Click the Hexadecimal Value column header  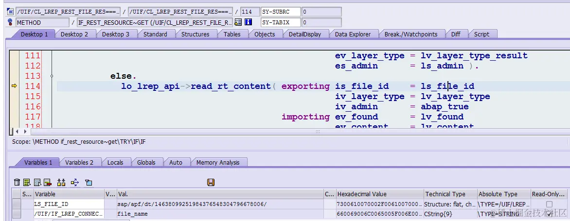click(x=379, y=194)
